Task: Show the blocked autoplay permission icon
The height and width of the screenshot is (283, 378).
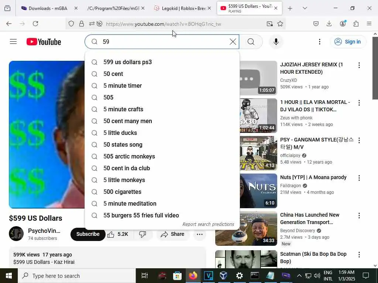Action: (99, 24)
